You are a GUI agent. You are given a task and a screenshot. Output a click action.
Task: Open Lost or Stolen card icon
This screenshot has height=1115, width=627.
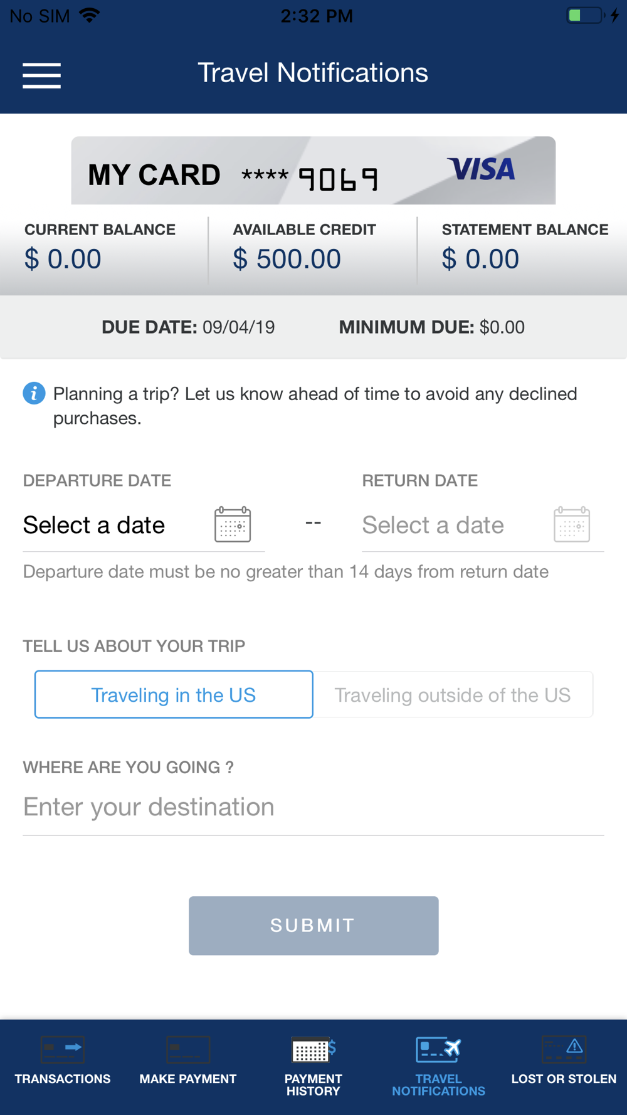[x=564, y=1049]
